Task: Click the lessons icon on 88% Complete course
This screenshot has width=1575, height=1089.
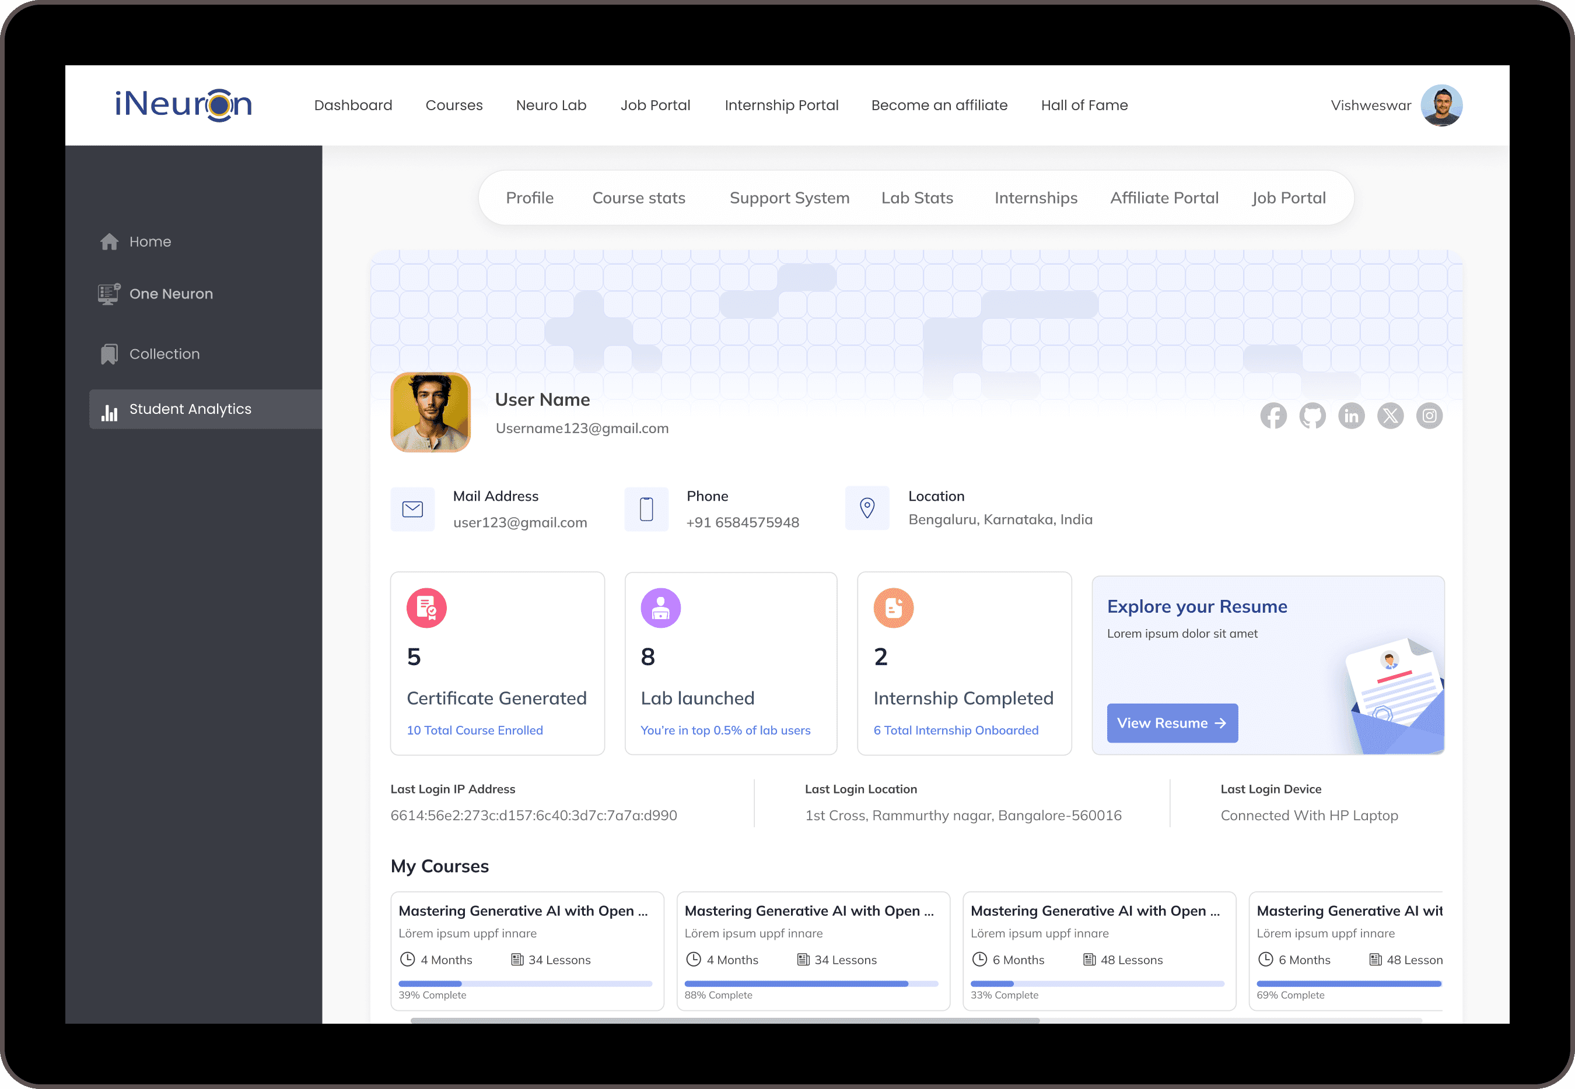Action: click(x=803, y=960)
